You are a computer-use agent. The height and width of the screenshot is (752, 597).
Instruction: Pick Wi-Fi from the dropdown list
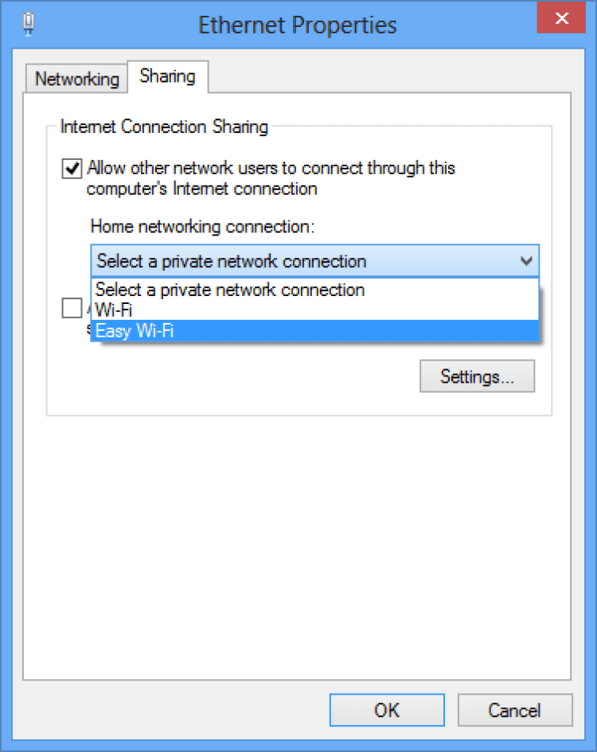click(x=113, y=310)
